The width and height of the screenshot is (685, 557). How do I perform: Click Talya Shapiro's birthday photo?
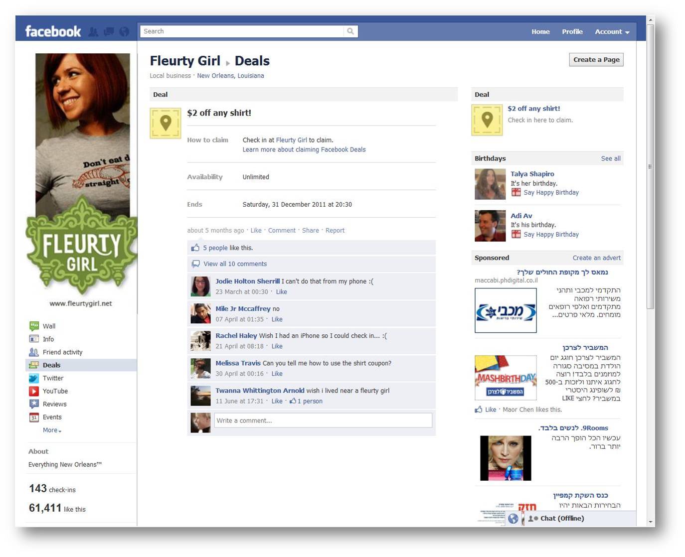(x=490, y=184)
